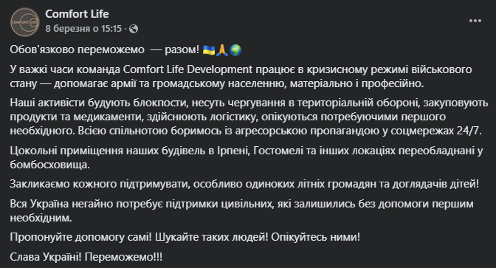The width and height of the screenshot is (496, 268).
Task: Click the paragraph starting with Наші активісти
Action: [x=249, y=117]
